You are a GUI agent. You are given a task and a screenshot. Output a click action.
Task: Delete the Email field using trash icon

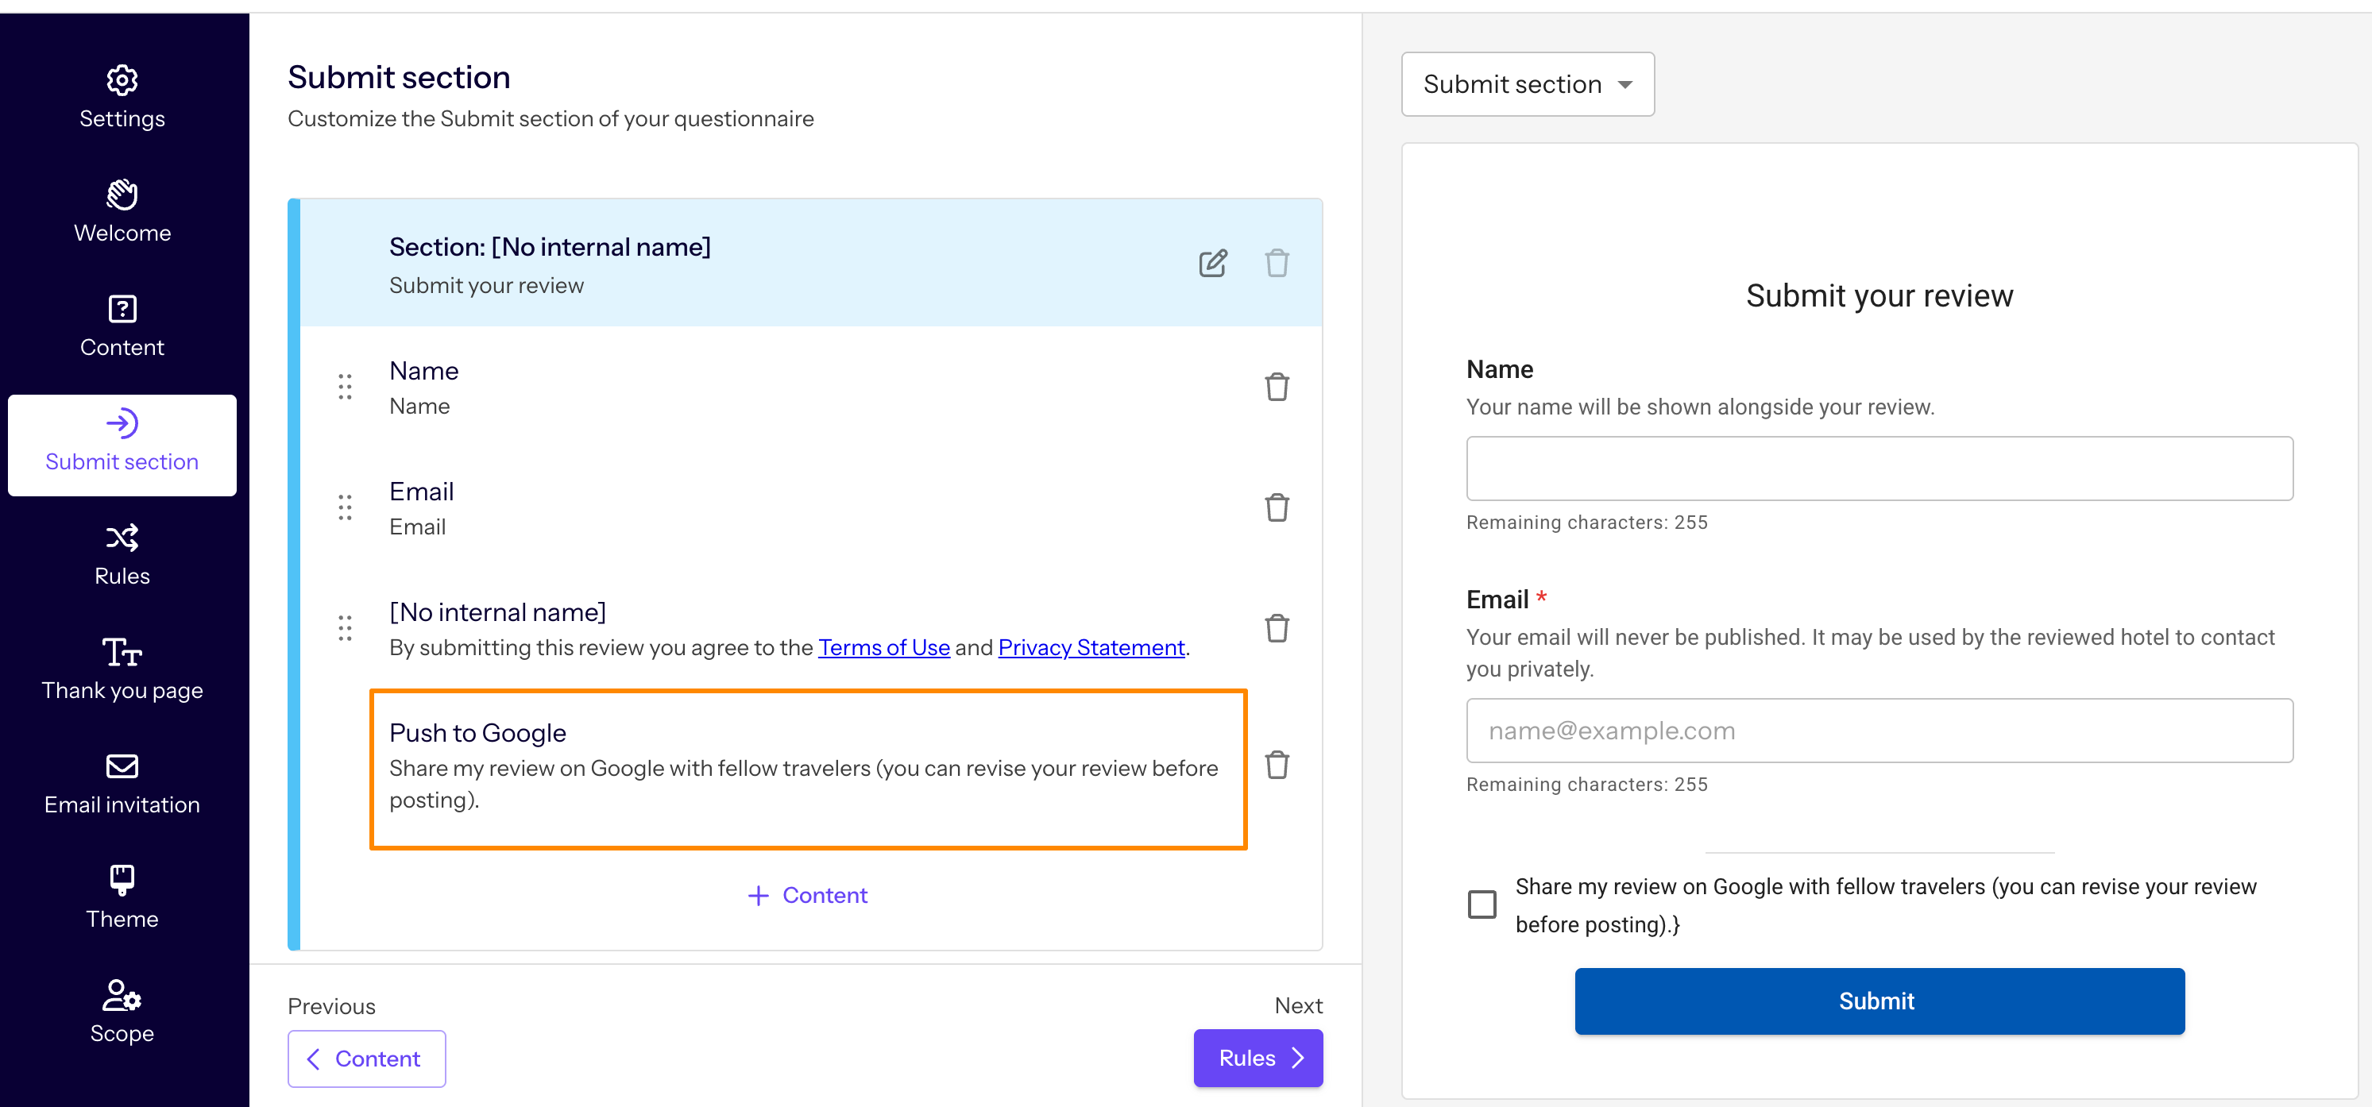[x=1277, y=507]
